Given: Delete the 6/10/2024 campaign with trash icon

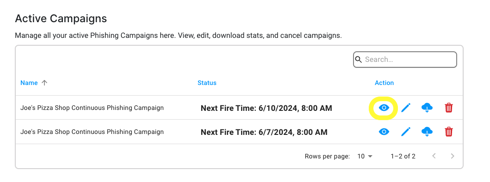Looking at the screenshot, I should [x=449, y=108].
